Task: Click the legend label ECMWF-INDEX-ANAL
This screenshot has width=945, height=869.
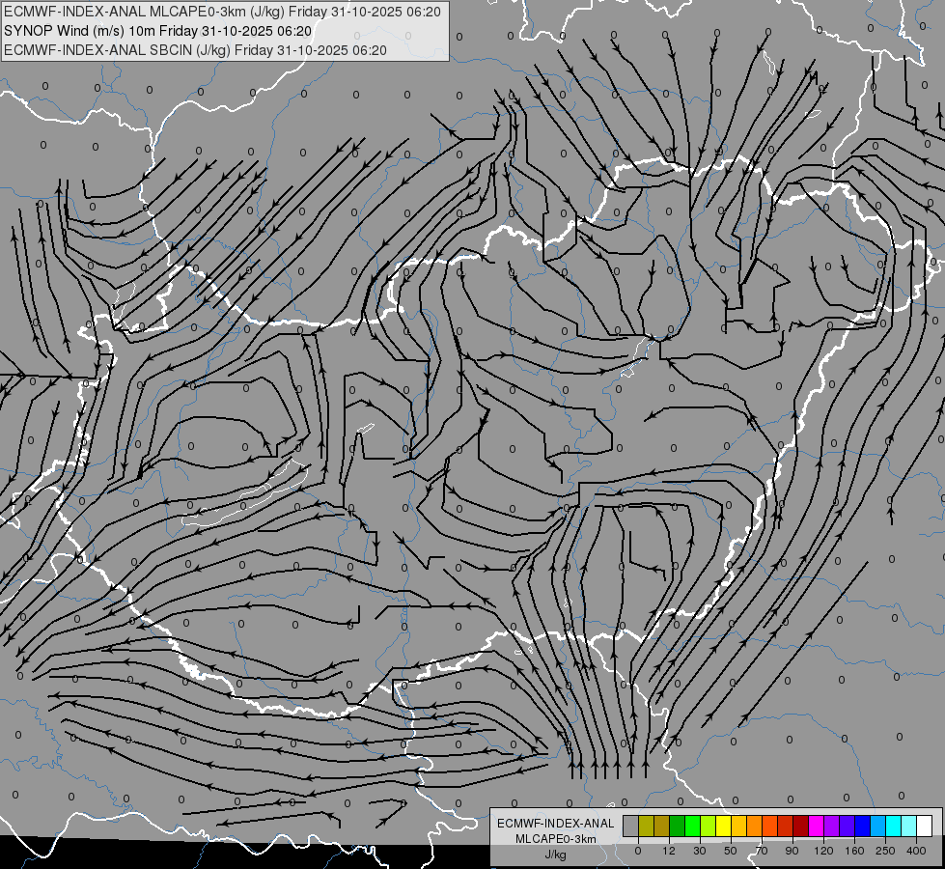Action: point(556,824)
